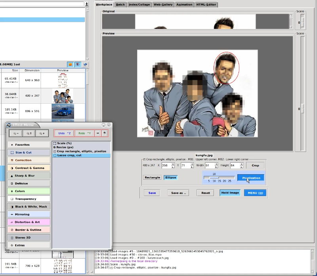Open the Size & Cut effect category

[x=29, y=152]
